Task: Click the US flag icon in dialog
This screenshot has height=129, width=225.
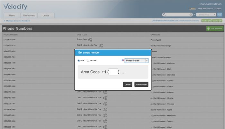Action: (x=123, y=60)
